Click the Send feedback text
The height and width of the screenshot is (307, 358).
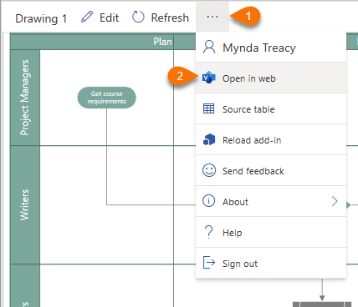253,171
